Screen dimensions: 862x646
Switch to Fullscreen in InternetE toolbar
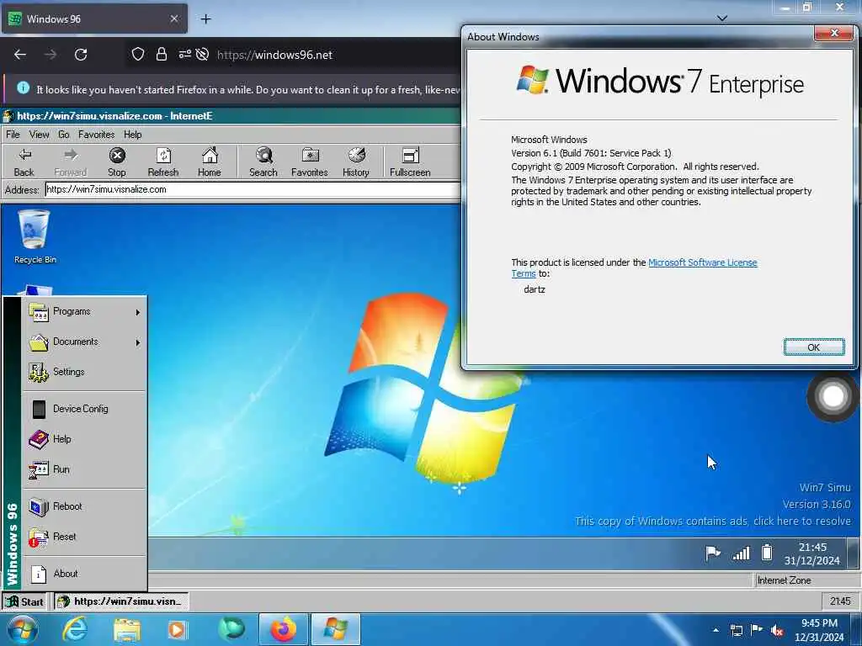pyautogui.click(x=410, y=162)
